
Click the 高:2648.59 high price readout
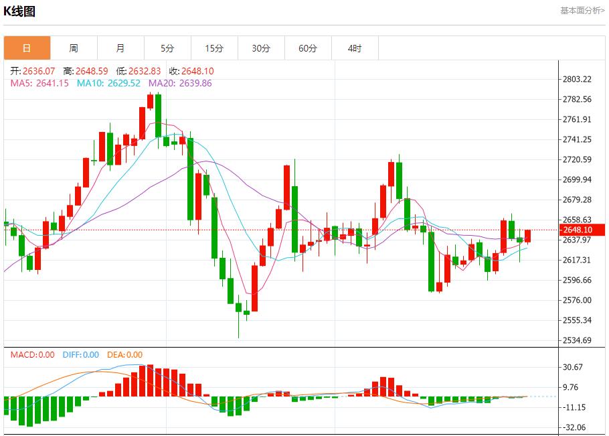click(86, 71)
